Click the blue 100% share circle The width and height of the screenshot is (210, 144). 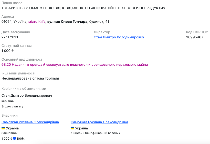coord(14,138)
